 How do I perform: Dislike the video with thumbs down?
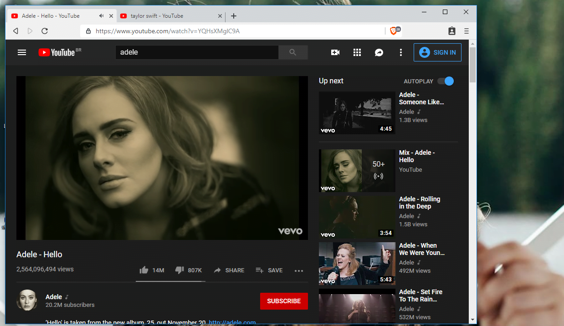(x=179, y=270)
